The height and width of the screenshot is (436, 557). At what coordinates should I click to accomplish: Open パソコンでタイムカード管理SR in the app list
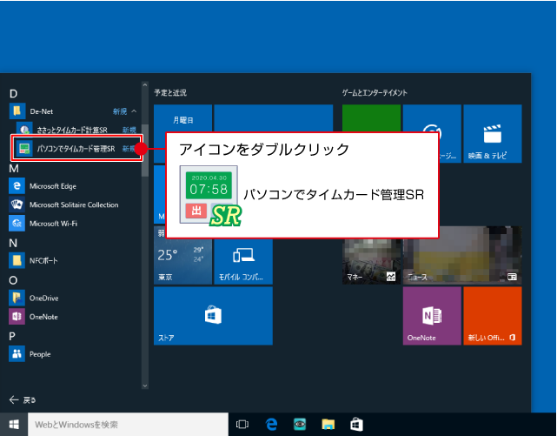(x=76, y=149)
